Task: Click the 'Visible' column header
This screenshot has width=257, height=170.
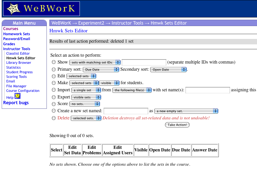Action: click(x=141, y=150)
